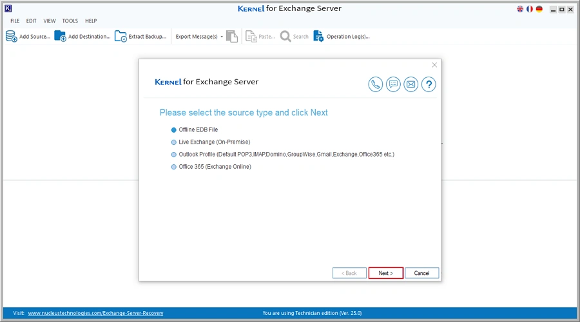
Task: Click the email envelope icon
Action: [x=411, y=84]
